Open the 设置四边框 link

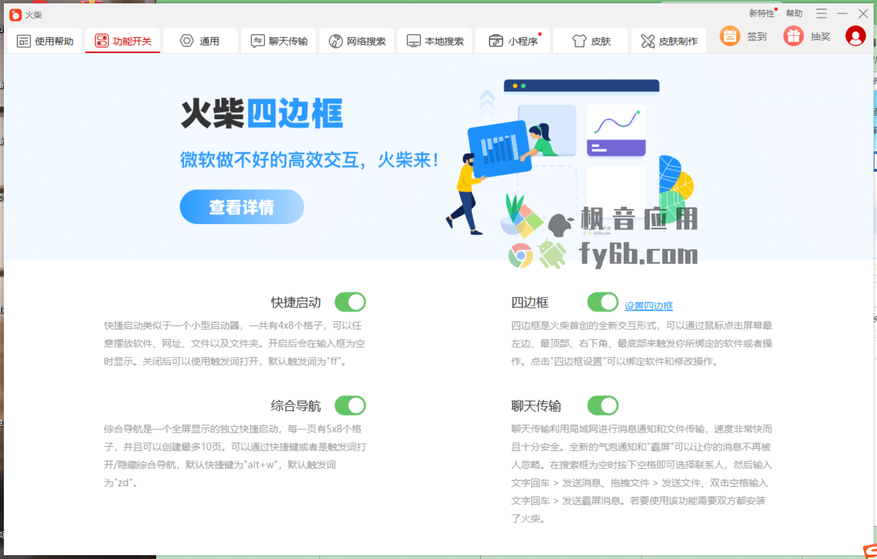click(648, 306)
